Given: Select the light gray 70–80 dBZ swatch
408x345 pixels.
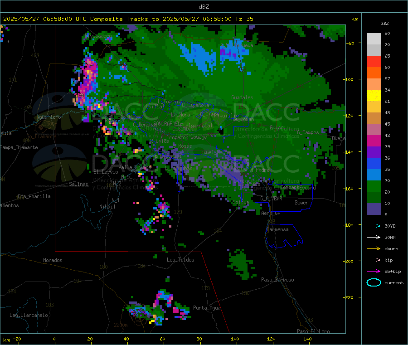Looking at the screenshot, I should (x=374, y=39).
